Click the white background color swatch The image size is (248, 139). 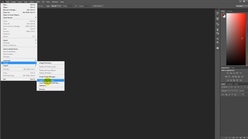coord(225,17)
